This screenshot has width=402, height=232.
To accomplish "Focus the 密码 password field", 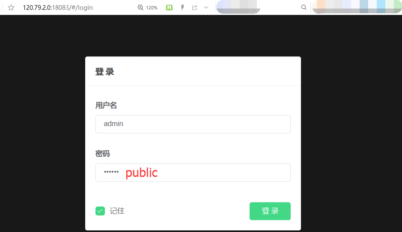I will click(193, 173).
